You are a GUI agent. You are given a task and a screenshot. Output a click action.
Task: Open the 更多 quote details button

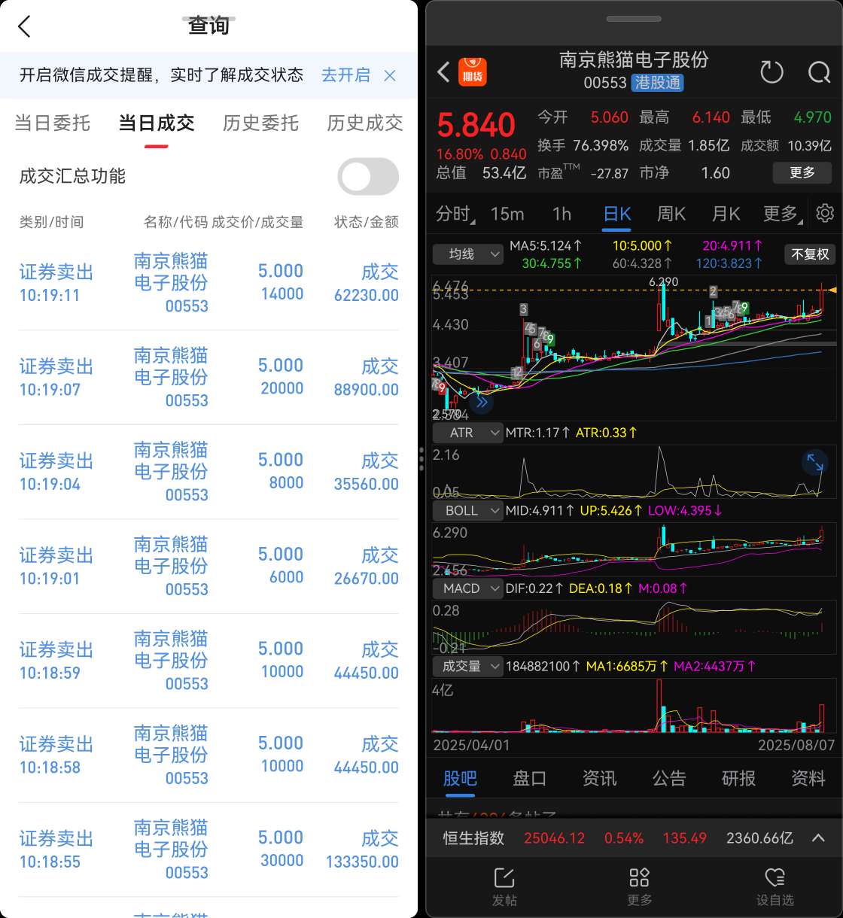802,172
